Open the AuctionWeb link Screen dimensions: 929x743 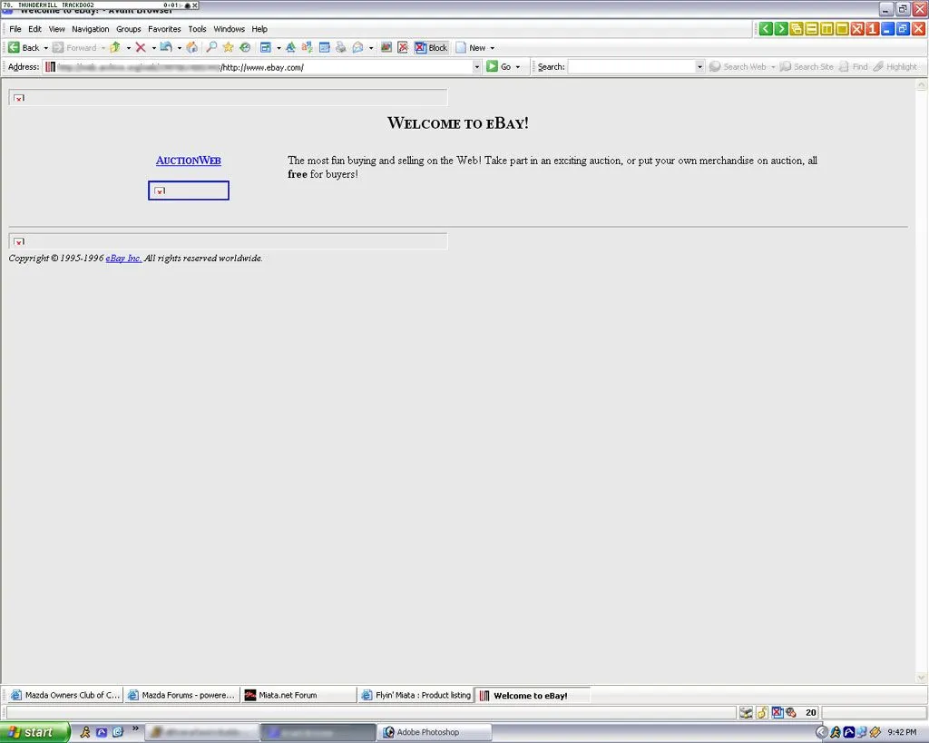(x=188, y=161)
